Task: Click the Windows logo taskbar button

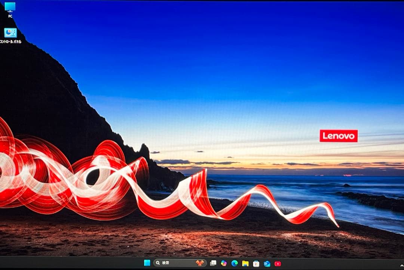Action: tap(146, 263)
